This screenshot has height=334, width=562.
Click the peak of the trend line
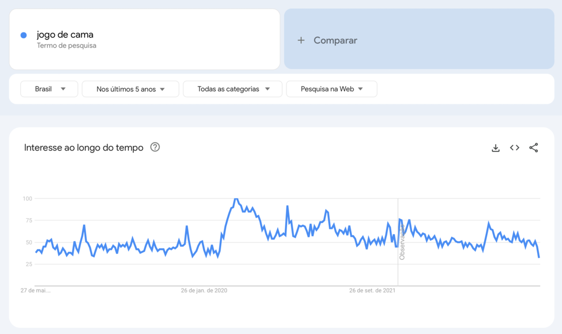click(236, 199)
